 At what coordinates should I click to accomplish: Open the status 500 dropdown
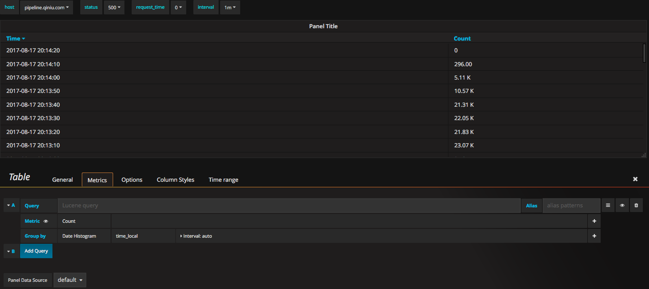click(x=114, y=8)
